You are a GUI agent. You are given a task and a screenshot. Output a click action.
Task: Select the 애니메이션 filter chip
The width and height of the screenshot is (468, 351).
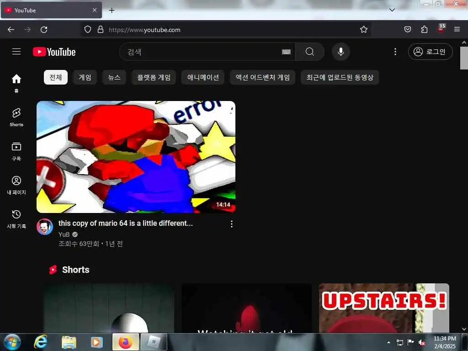pos(203,77)
